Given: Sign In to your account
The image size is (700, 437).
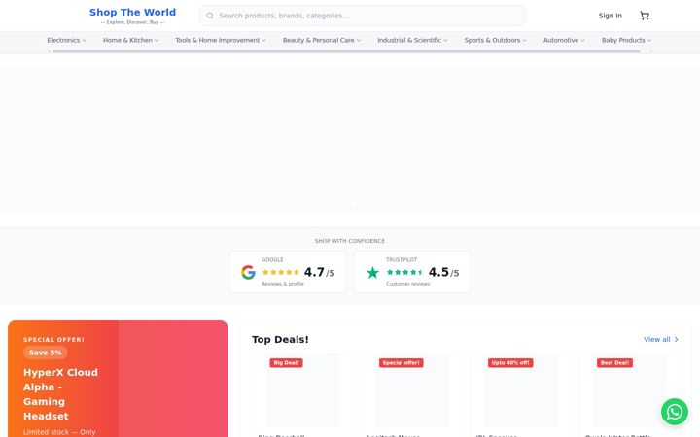Looking at the screenshot, I should pyautogui.click(x=610, y=16).
